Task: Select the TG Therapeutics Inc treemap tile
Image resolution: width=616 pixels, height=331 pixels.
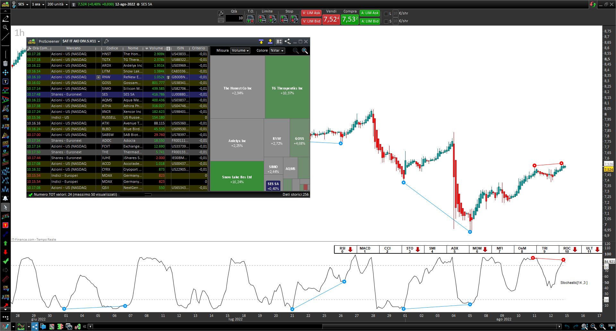Action: 287,87
